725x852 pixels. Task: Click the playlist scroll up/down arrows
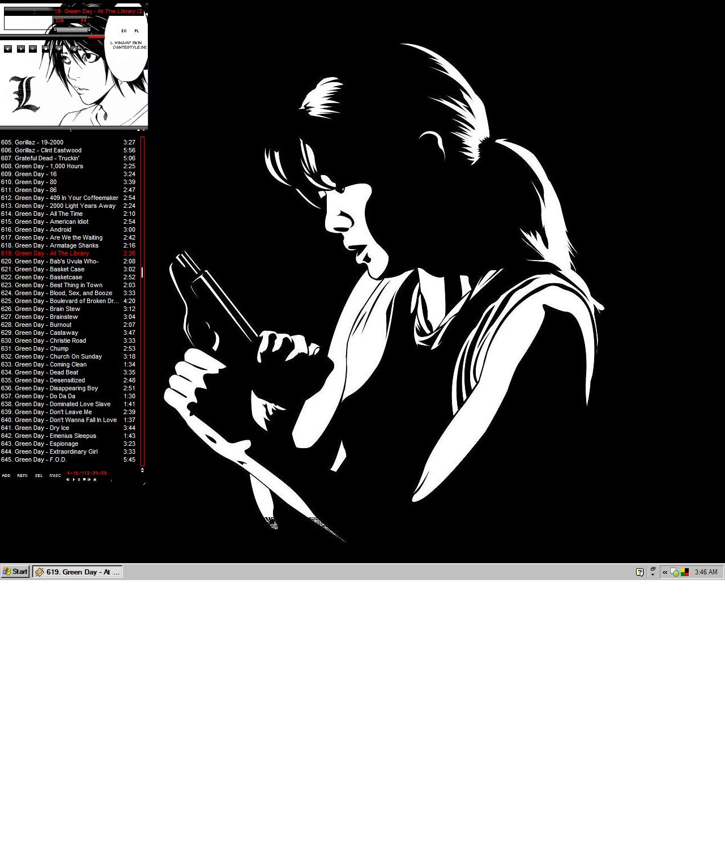[142, 470]
